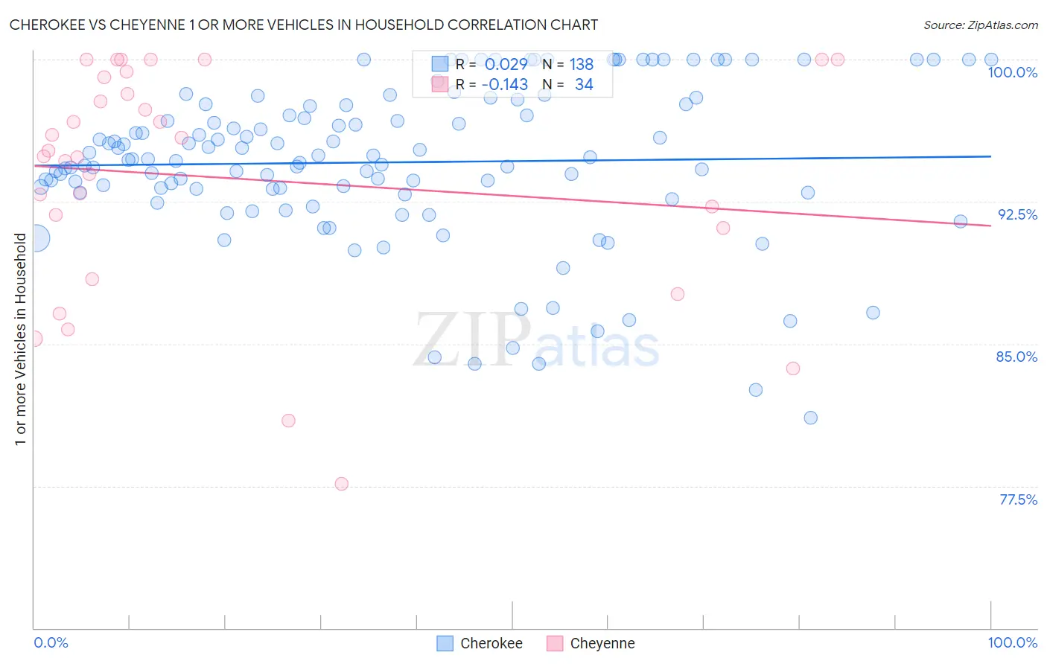This screenshot has height=664, width=1047.
Task: Click the y-axis title '1 or more Vehicles in Household'
Action: click(x=20, y=339)
